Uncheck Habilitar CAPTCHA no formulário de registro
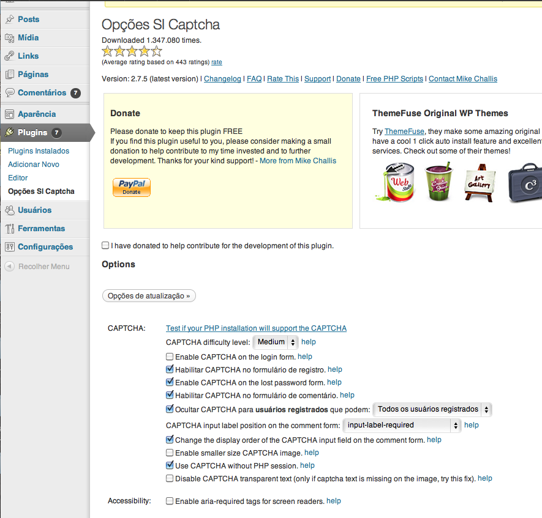The image size is (542, 518). click(x=170, y=369)
